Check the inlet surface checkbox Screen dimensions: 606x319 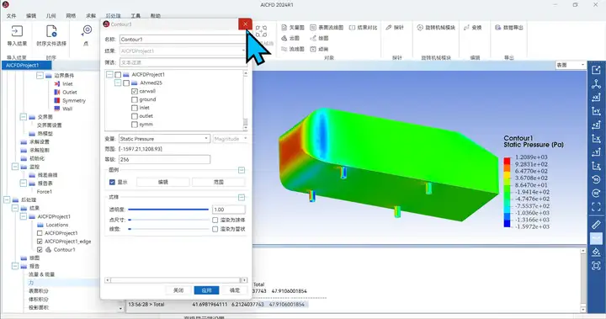click(135, 108)
